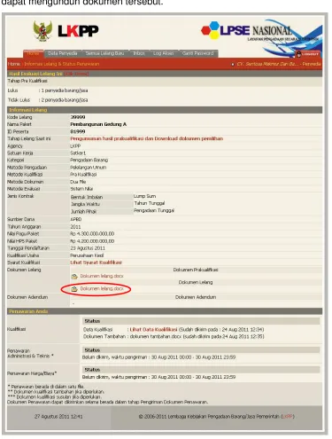Click the 'Tahap Pra Kualifikasi' row

point(165,81)
